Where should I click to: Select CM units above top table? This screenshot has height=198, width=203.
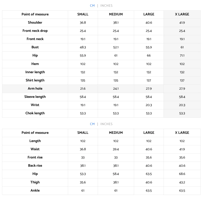pyautogui.click(x=92, y=6)
